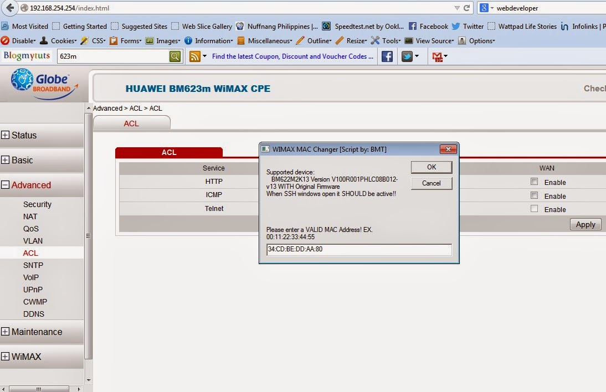Open the CSS web developer menu
This screenshot has width=606, height=392.
coord(93,40)
